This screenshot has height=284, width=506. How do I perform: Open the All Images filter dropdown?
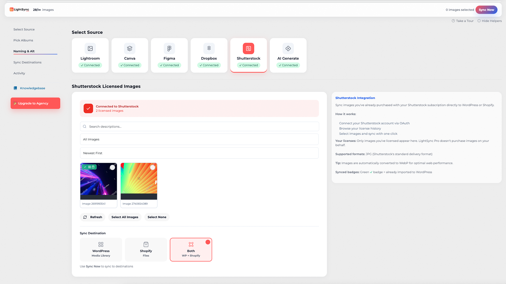pyautogui.click(x=199, y=139)
